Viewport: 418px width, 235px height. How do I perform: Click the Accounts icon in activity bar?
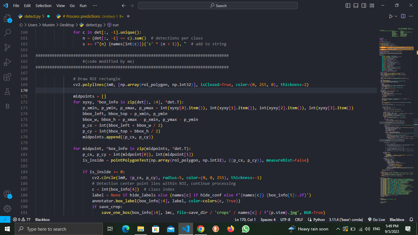click(x=7, y=194)
